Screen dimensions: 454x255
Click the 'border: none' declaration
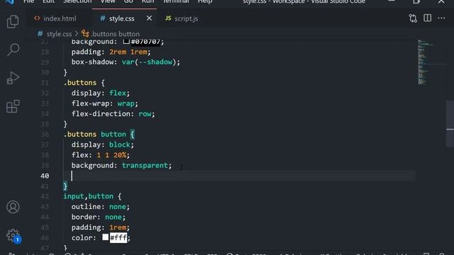point(99,217)
